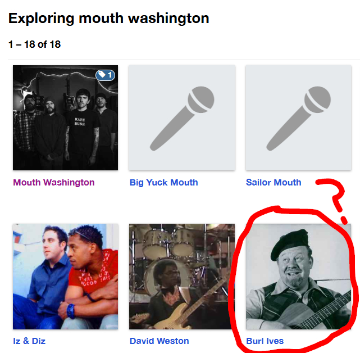Visit the Sailor Mouth artist link
The image size is (360, 353).
point(274,183)
